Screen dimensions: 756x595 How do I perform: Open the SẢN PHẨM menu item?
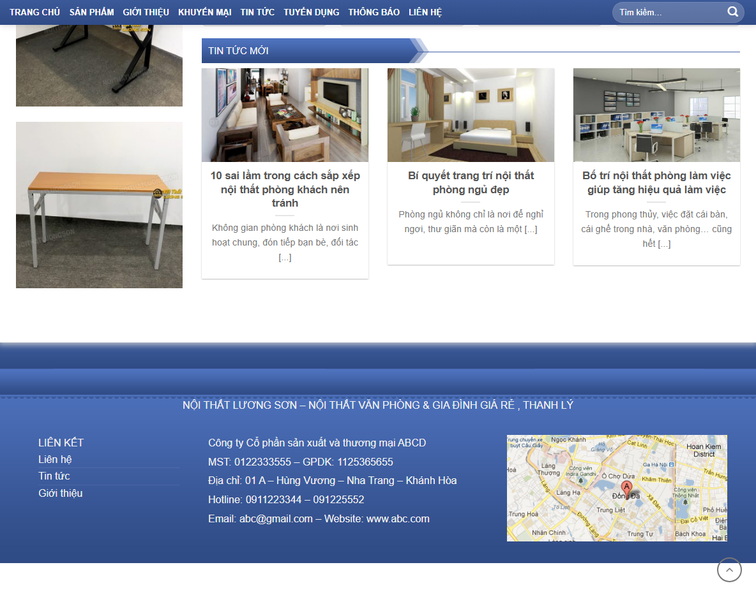tap(91, 11)
